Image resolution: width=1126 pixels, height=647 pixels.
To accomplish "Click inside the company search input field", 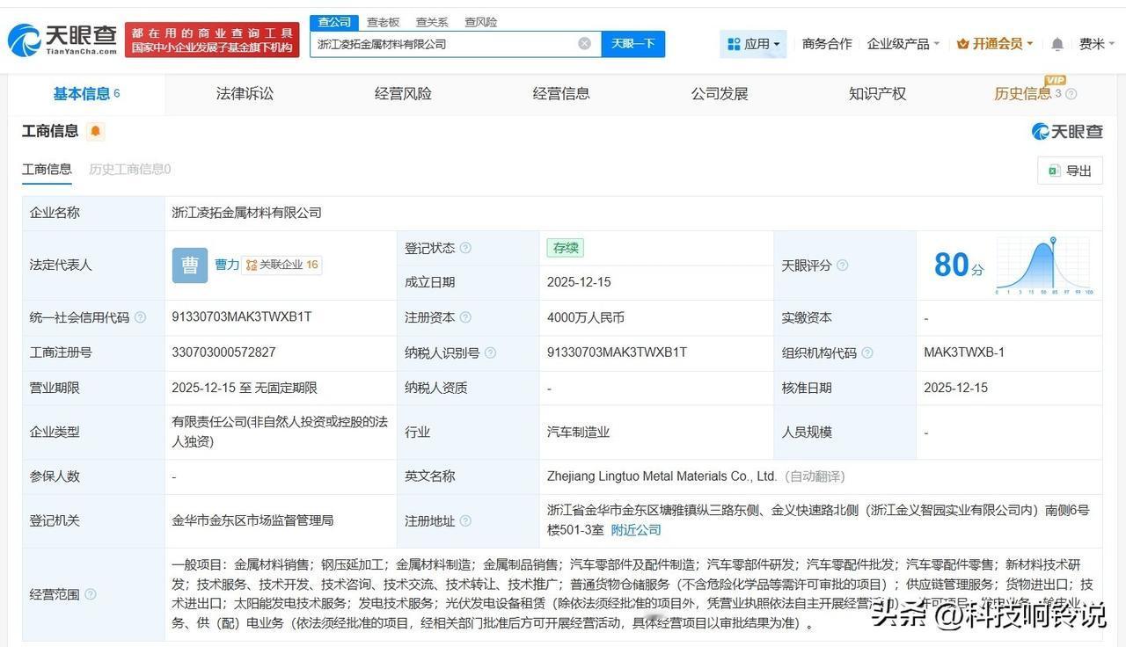I will [x=440, y=43].
